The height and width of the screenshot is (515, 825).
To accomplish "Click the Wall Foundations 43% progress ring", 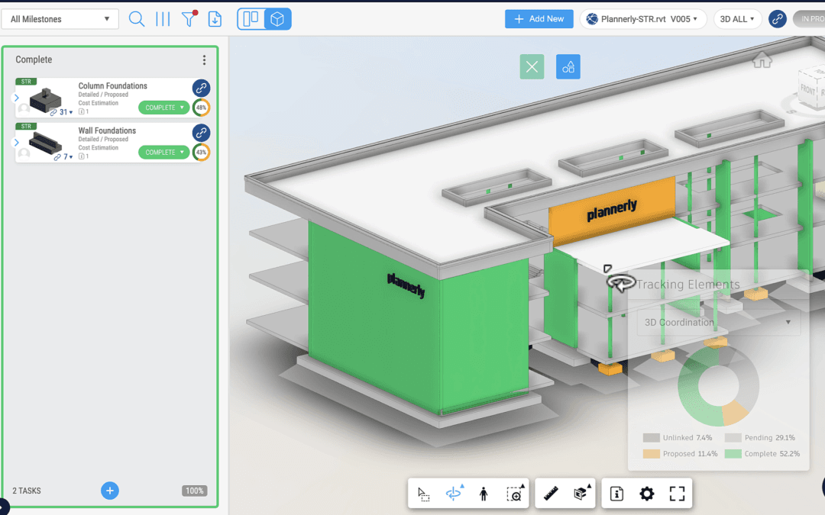I will [x=201, y=152].
